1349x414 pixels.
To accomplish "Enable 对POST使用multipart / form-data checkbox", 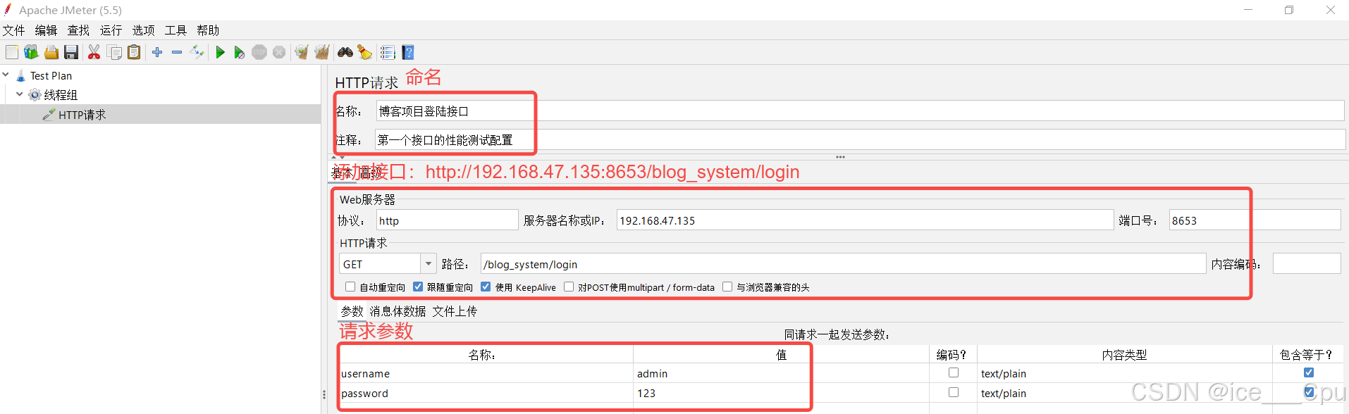I will click(569, 287).
